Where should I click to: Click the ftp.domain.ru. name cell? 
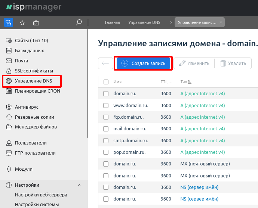point(128,117)
